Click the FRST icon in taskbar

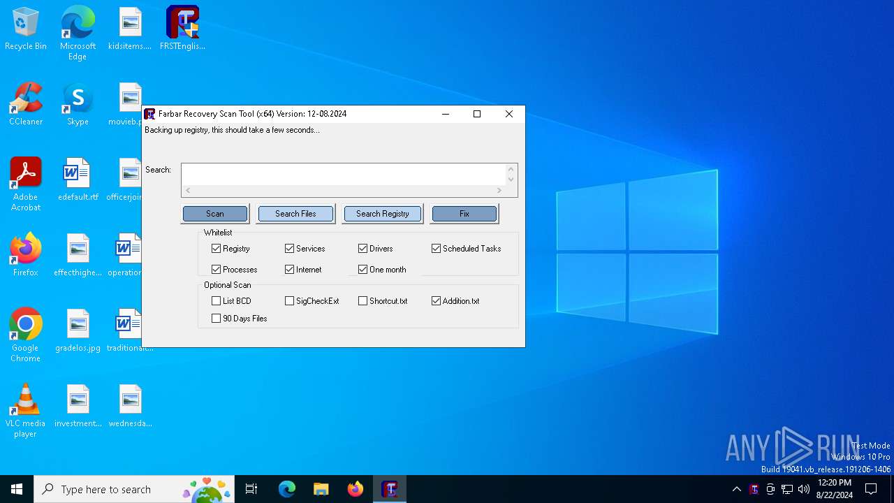390,489
